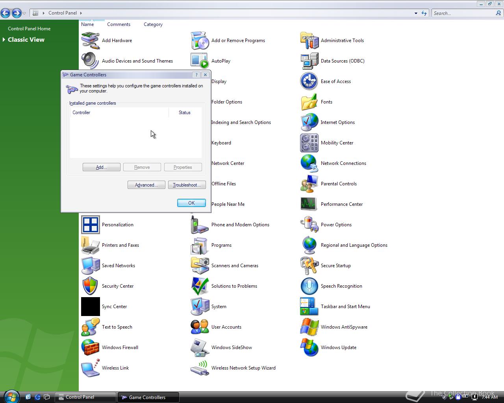Open Internet Options icon

click(309, 122)
